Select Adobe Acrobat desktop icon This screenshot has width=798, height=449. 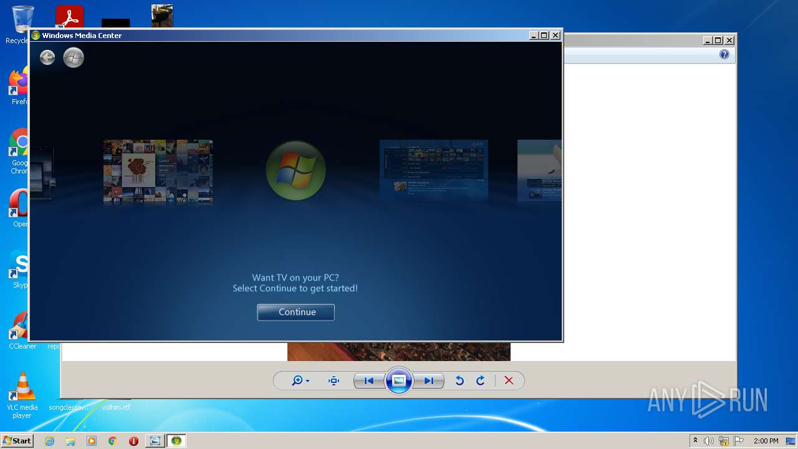point(69,16)
